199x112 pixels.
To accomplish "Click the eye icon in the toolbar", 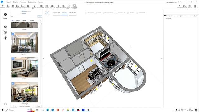I will click(x=47, y=6).
